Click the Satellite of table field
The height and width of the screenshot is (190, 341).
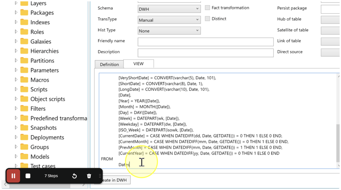click(x=330, y=31)
